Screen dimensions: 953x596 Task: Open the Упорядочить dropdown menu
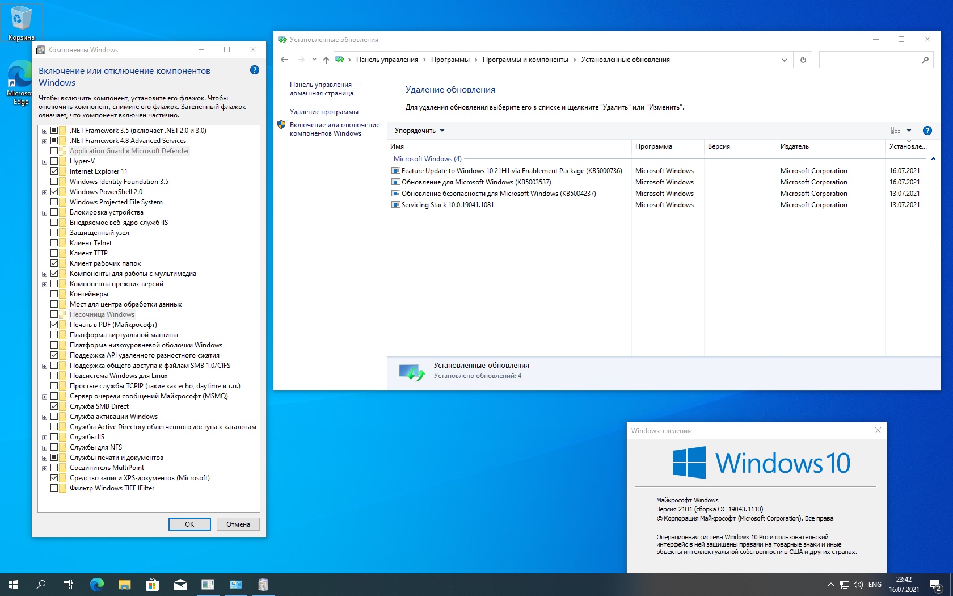(x=419, y=131)
